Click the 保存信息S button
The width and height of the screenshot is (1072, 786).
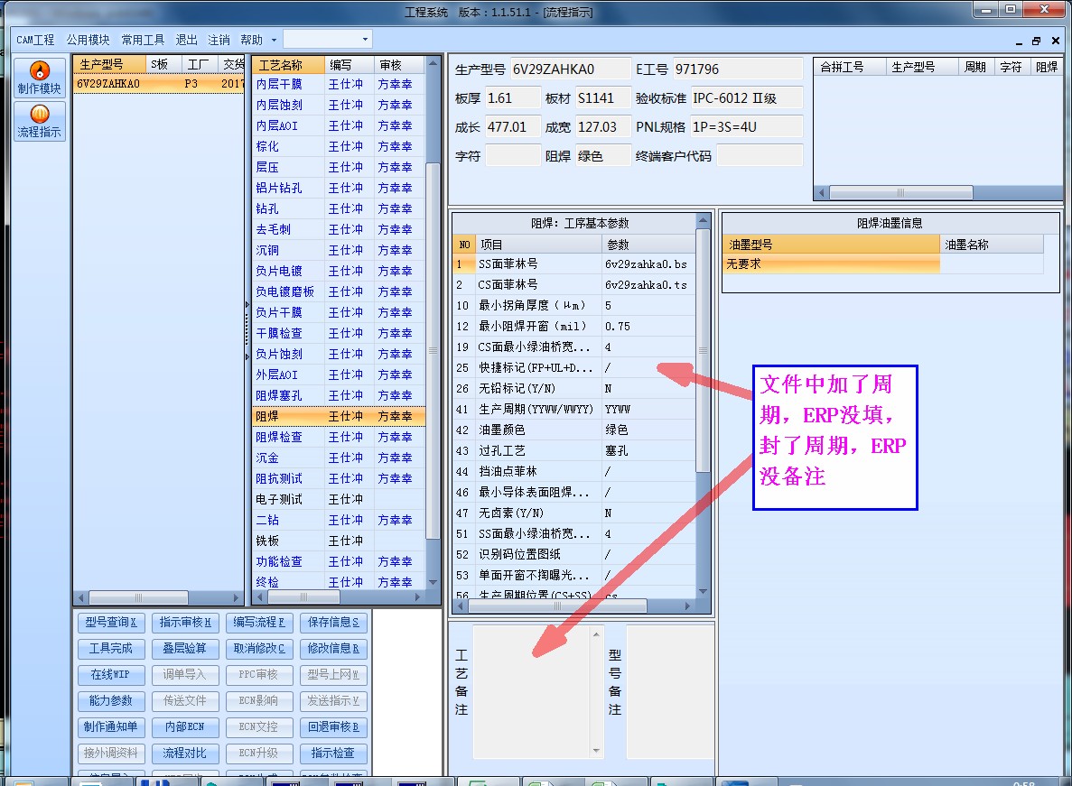pyautogui.click(x=333, y=622)
